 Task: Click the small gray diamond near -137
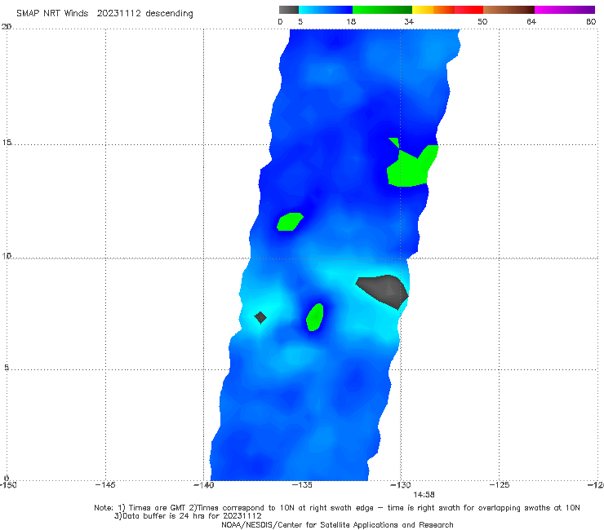pos(260,317)
